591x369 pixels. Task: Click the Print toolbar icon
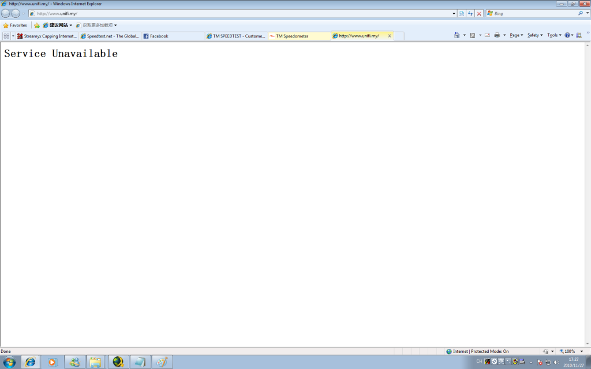[497, 35]
